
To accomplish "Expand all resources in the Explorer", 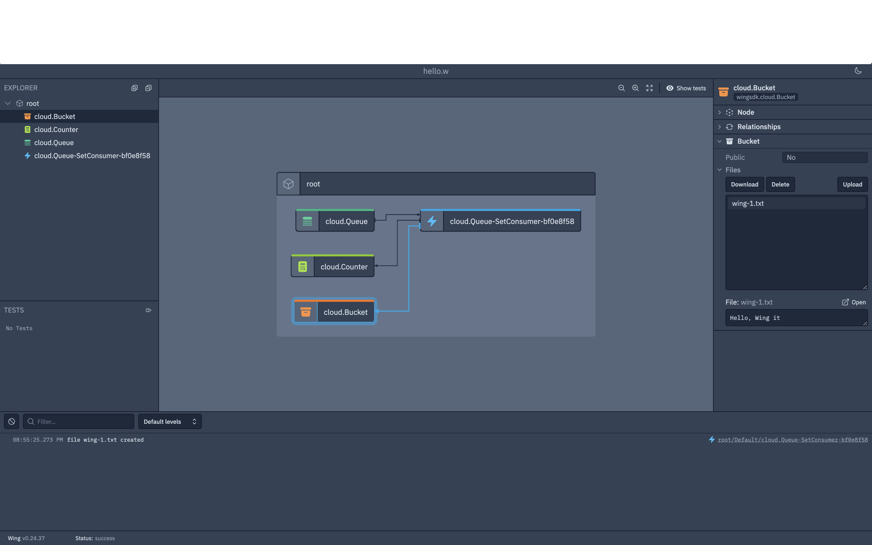I will click(134, 88).
